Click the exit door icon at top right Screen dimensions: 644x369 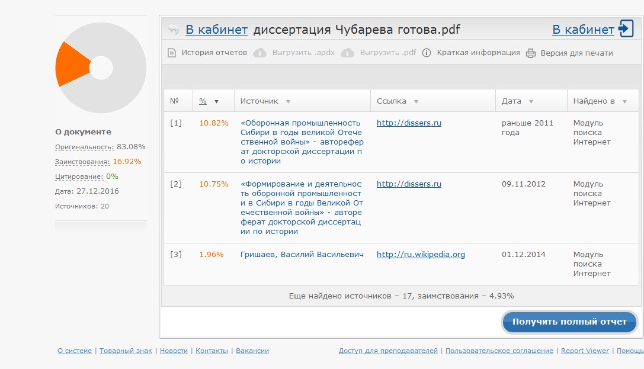point(626,29)
